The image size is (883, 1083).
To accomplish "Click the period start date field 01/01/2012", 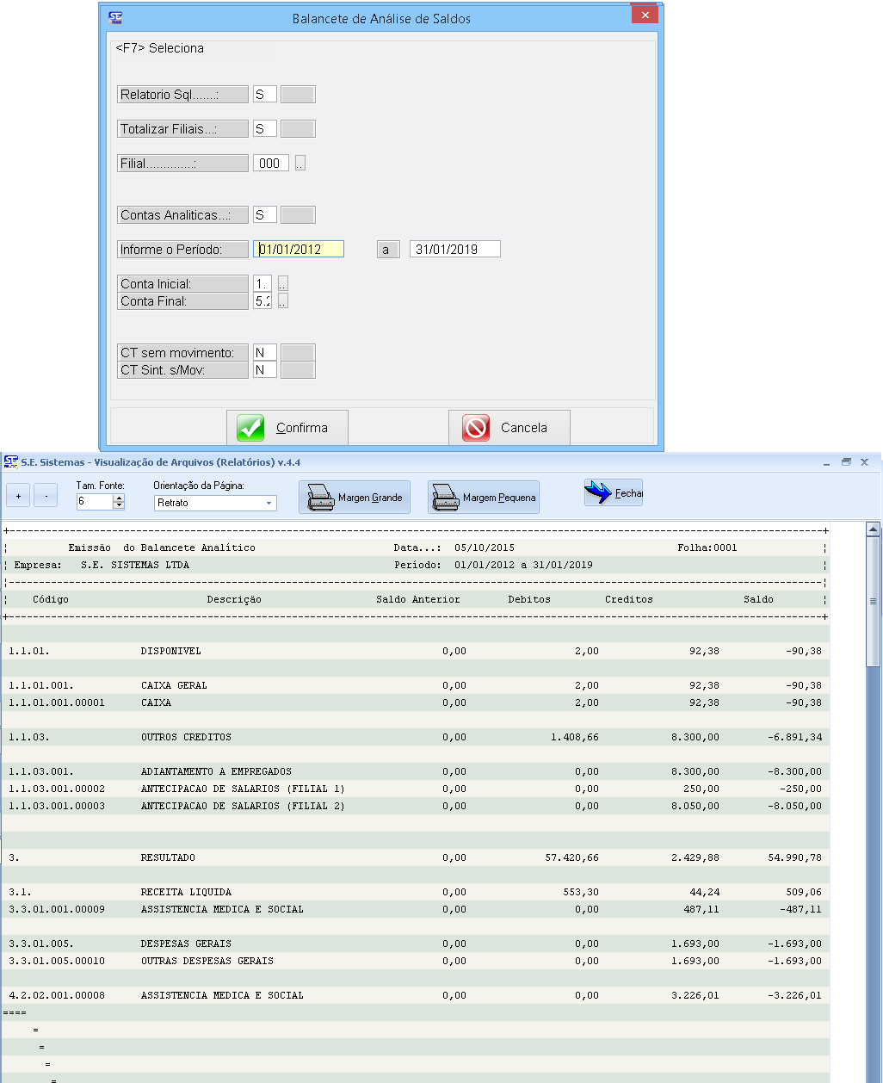I will (299, 250).
